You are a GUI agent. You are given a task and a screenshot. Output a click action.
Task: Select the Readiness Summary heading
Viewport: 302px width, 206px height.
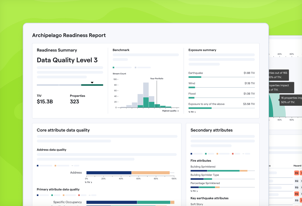point(57,50)
